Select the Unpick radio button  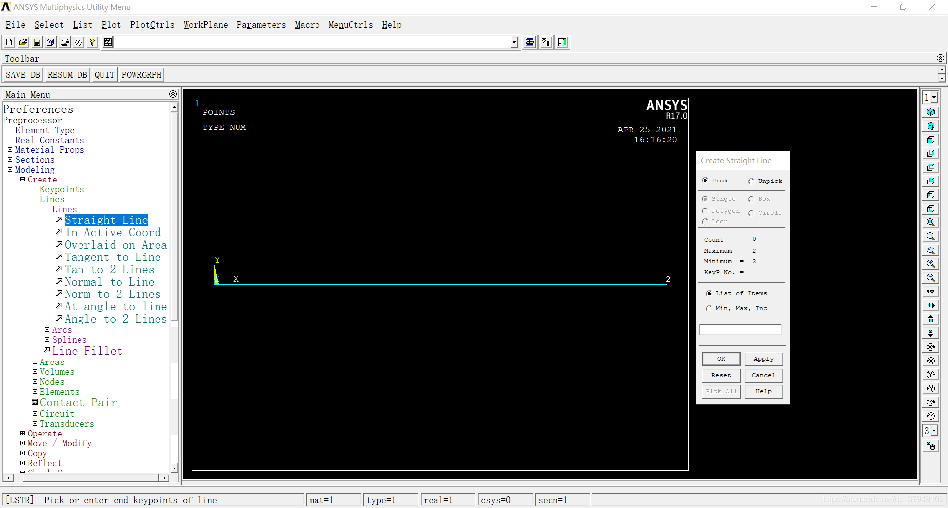tap(751, 181)
